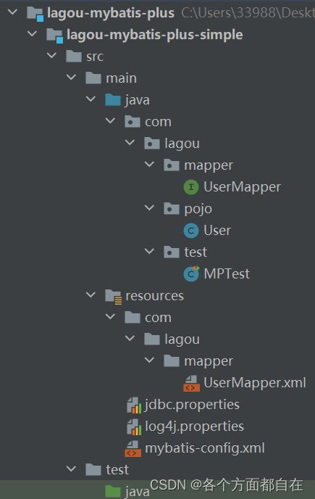Click the lagou-mybatis-plus-simple module icon
This screenshot has height=499, width=315.
point(54,35)
